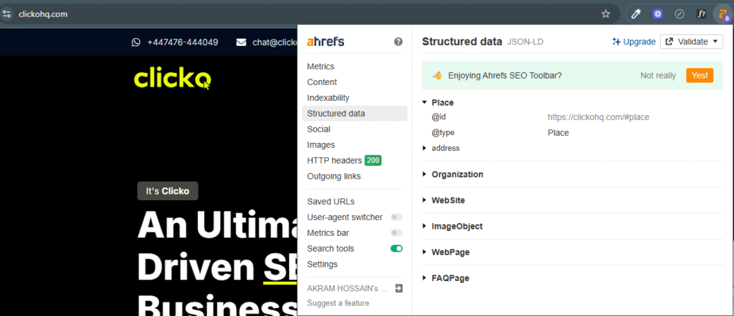Click the orange Yes! button
734x316 pixels.
[x=700, y=75]
